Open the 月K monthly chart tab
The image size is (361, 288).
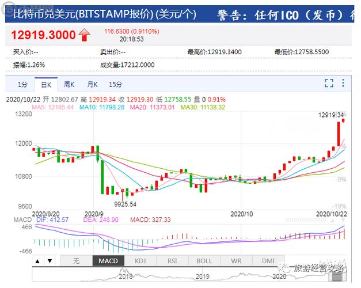92,85
